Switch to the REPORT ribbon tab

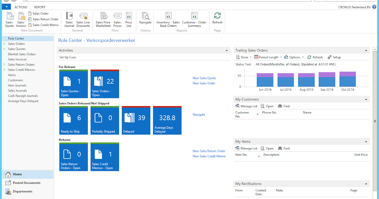coord(40,7)
